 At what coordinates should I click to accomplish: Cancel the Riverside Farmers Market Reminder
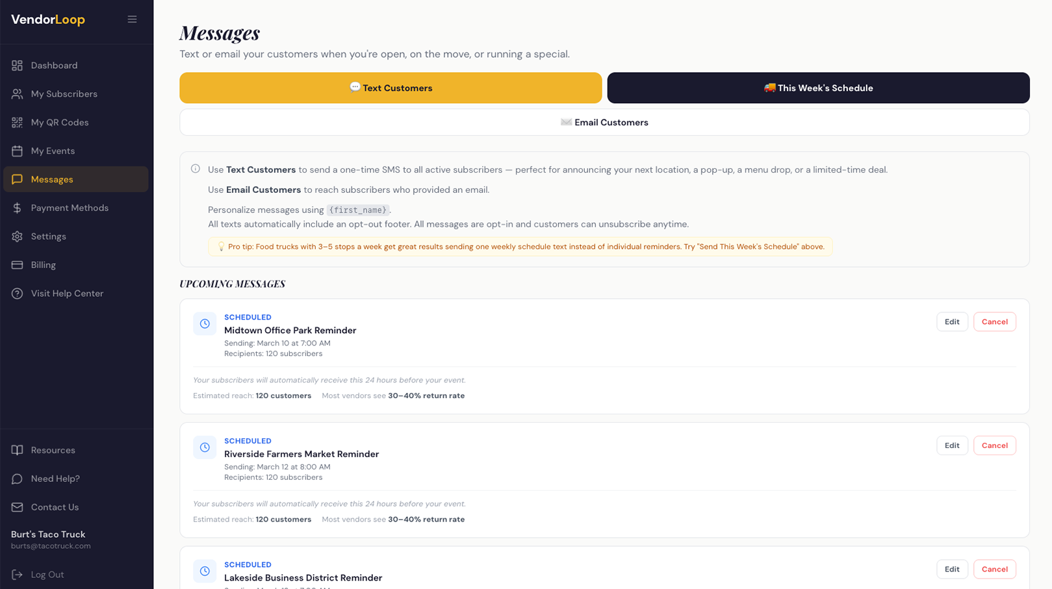994,445
